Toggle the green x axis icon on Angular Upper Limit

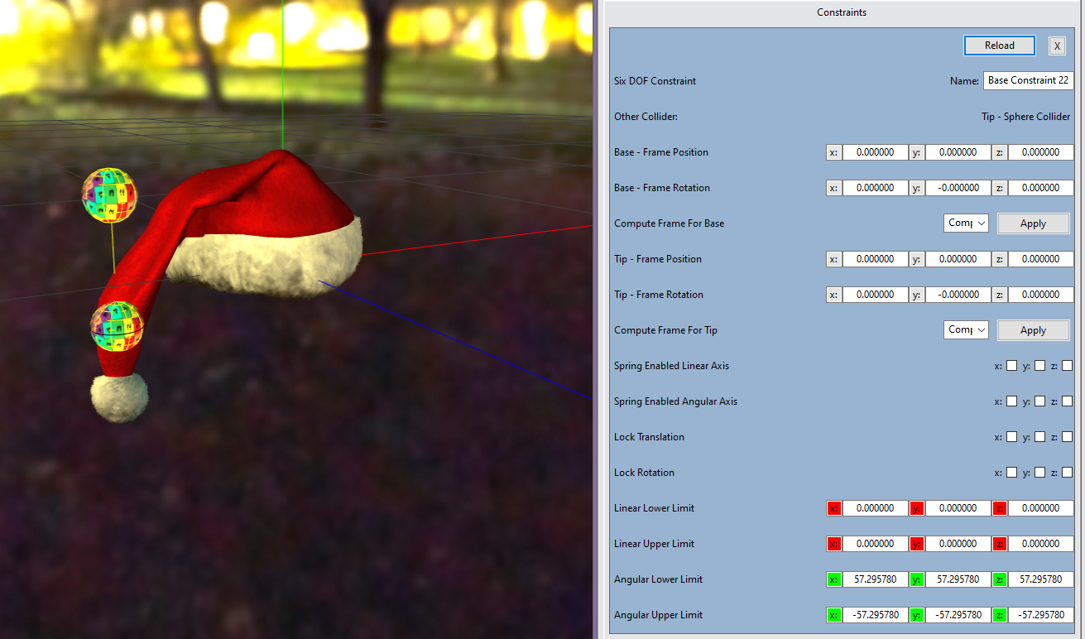[833, 615]
